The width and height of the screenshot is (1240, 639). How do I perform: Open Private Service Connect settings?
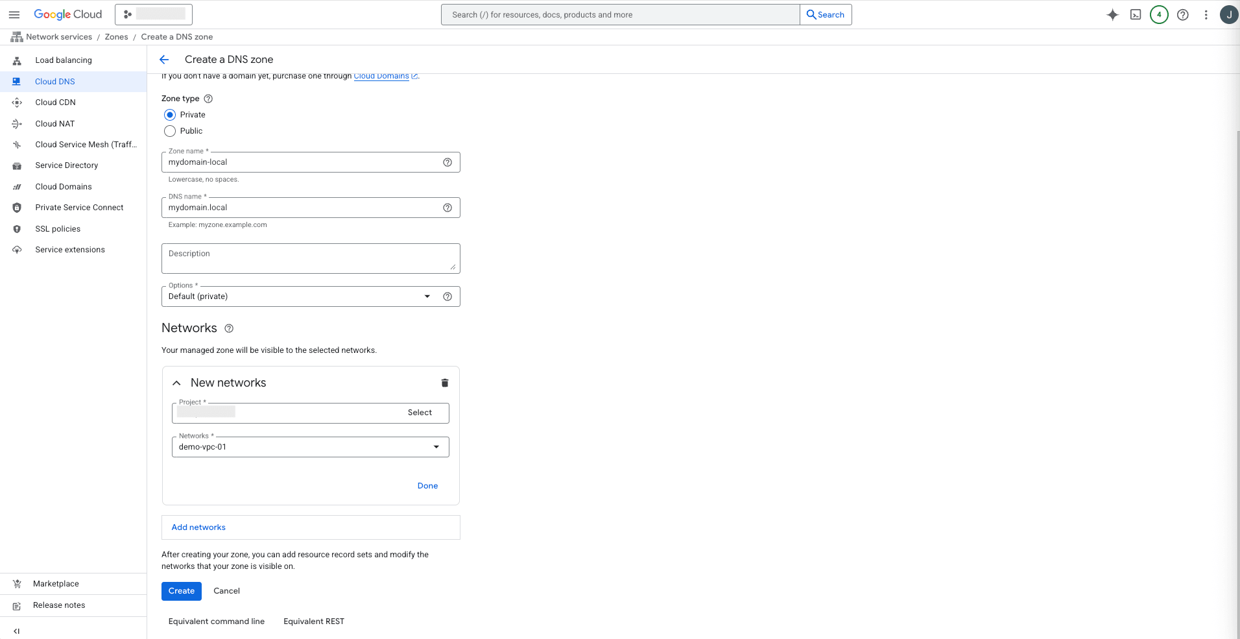(79, 207)
